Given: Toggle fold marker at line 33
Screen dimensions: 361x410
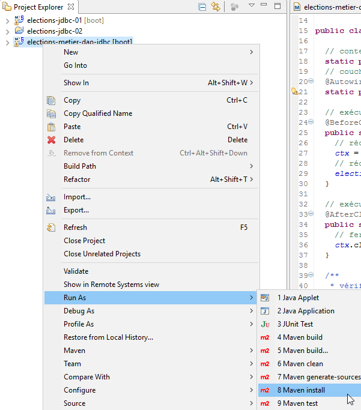Looking at the screenshot, I should click(311, 214).
